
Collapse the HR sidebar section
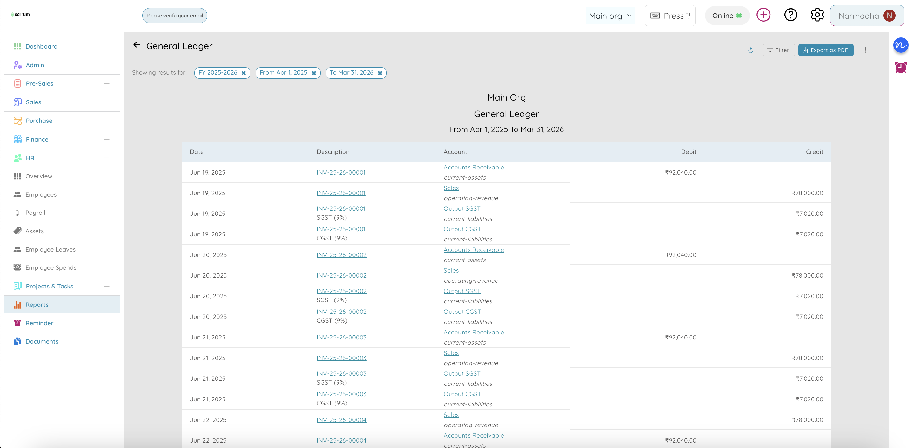click(107, 158)
